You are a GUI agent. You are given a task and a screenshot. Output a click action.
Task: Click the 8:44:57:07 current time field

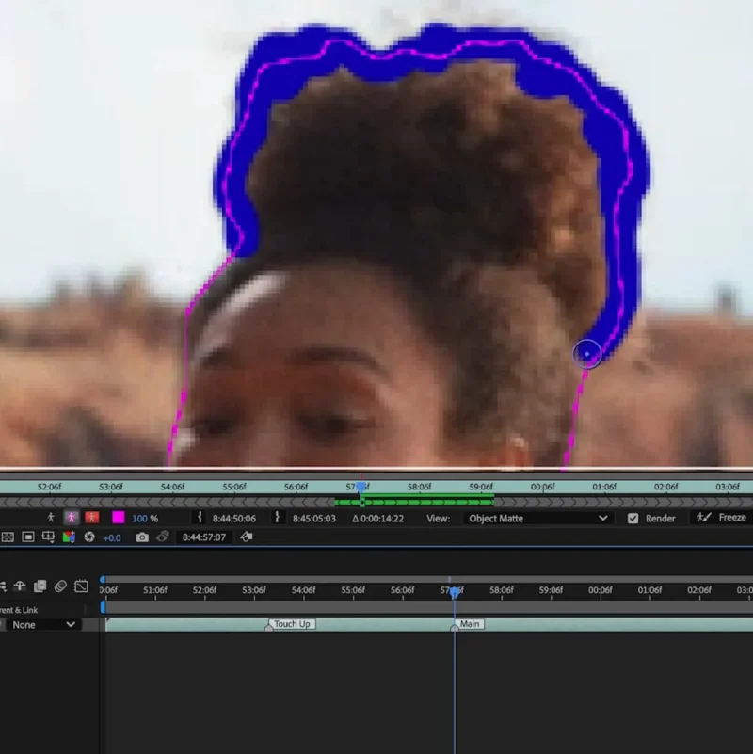click(x=204, y=537)
